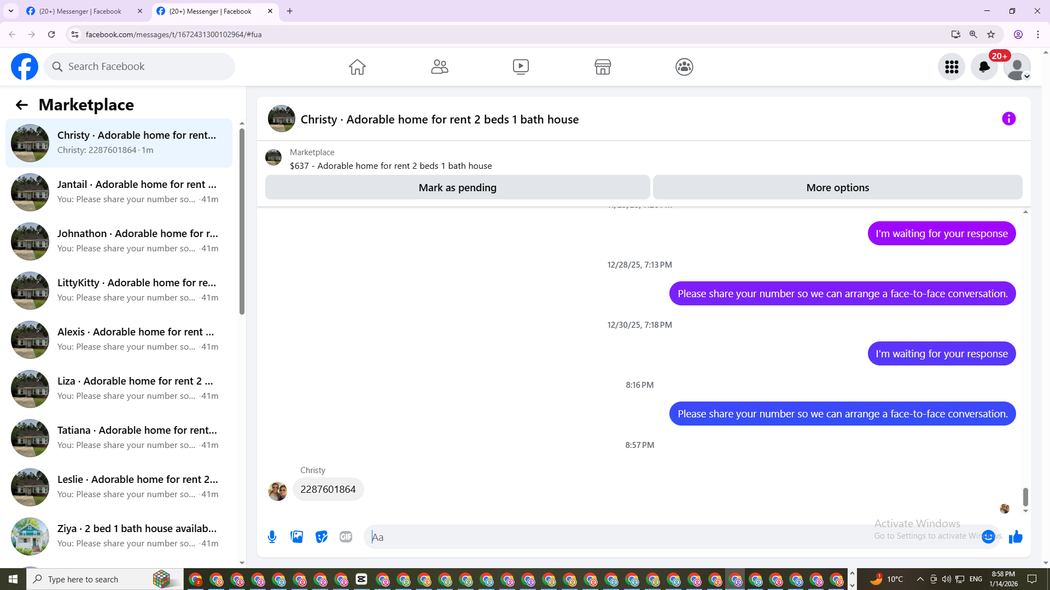Click the More options button
Viewport: 1050px width, 590px height.
pyautogui.click(x=837, y=187)
